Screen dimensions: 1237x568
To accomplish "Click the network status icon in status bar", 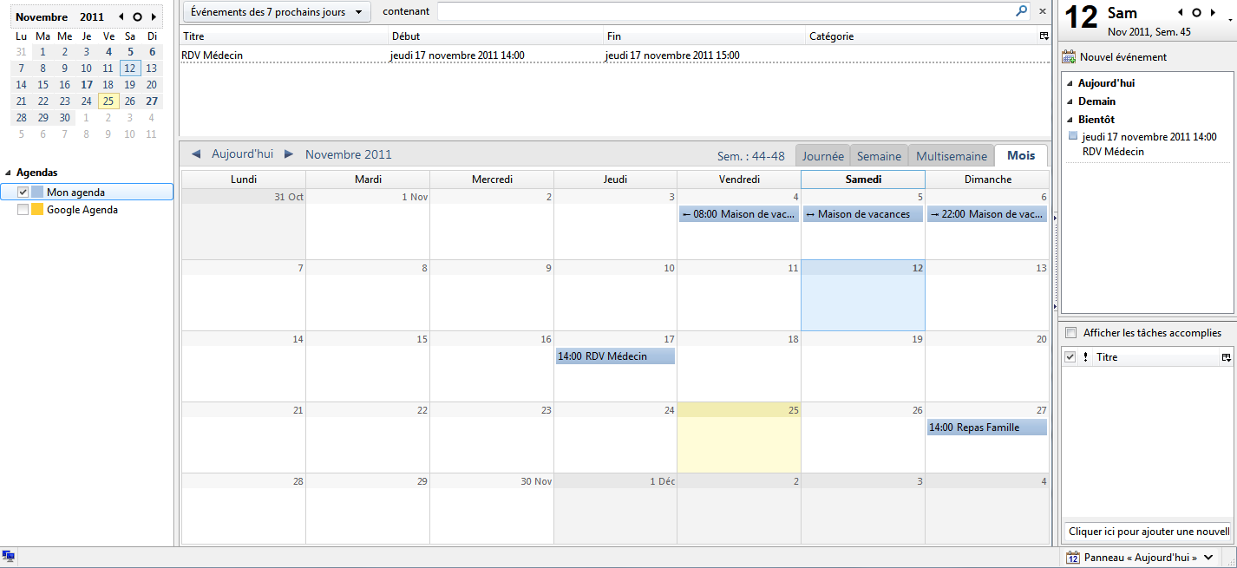I will [x=8, y=557].
